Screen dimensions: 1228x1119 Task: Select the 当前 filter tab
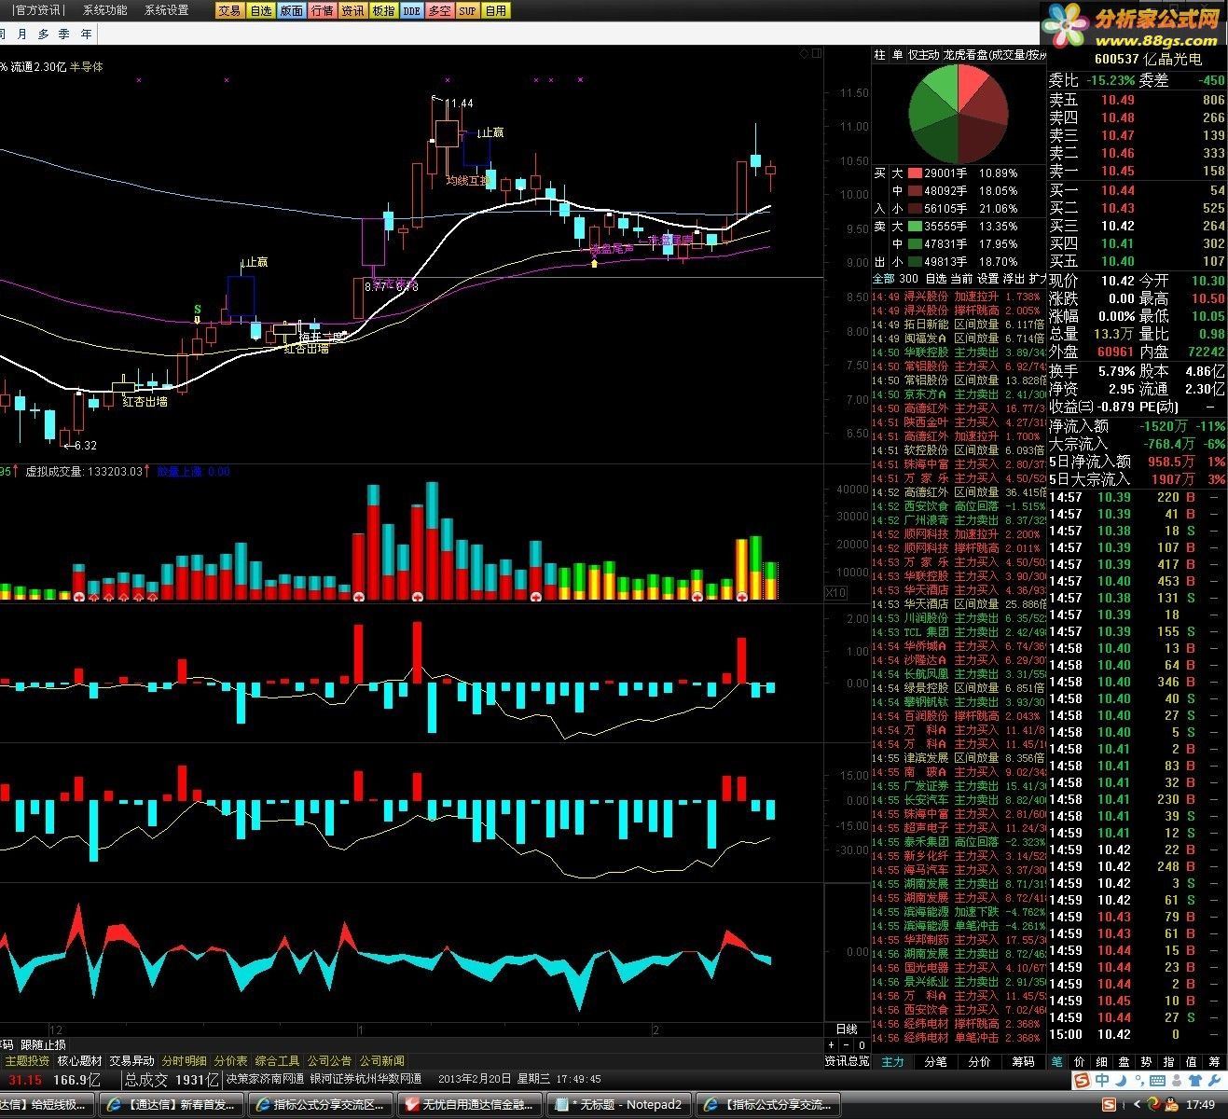[961, 278]
